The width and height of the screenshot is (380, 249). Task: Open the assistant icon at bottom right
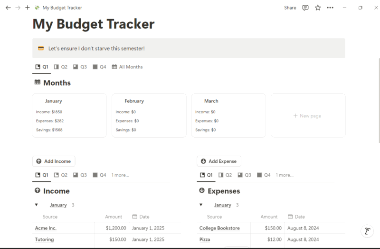click(x=367, y=231)
